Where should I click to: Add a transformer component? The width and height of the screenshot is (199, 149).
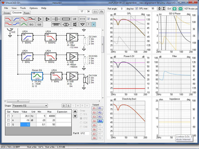coord(66,24)
